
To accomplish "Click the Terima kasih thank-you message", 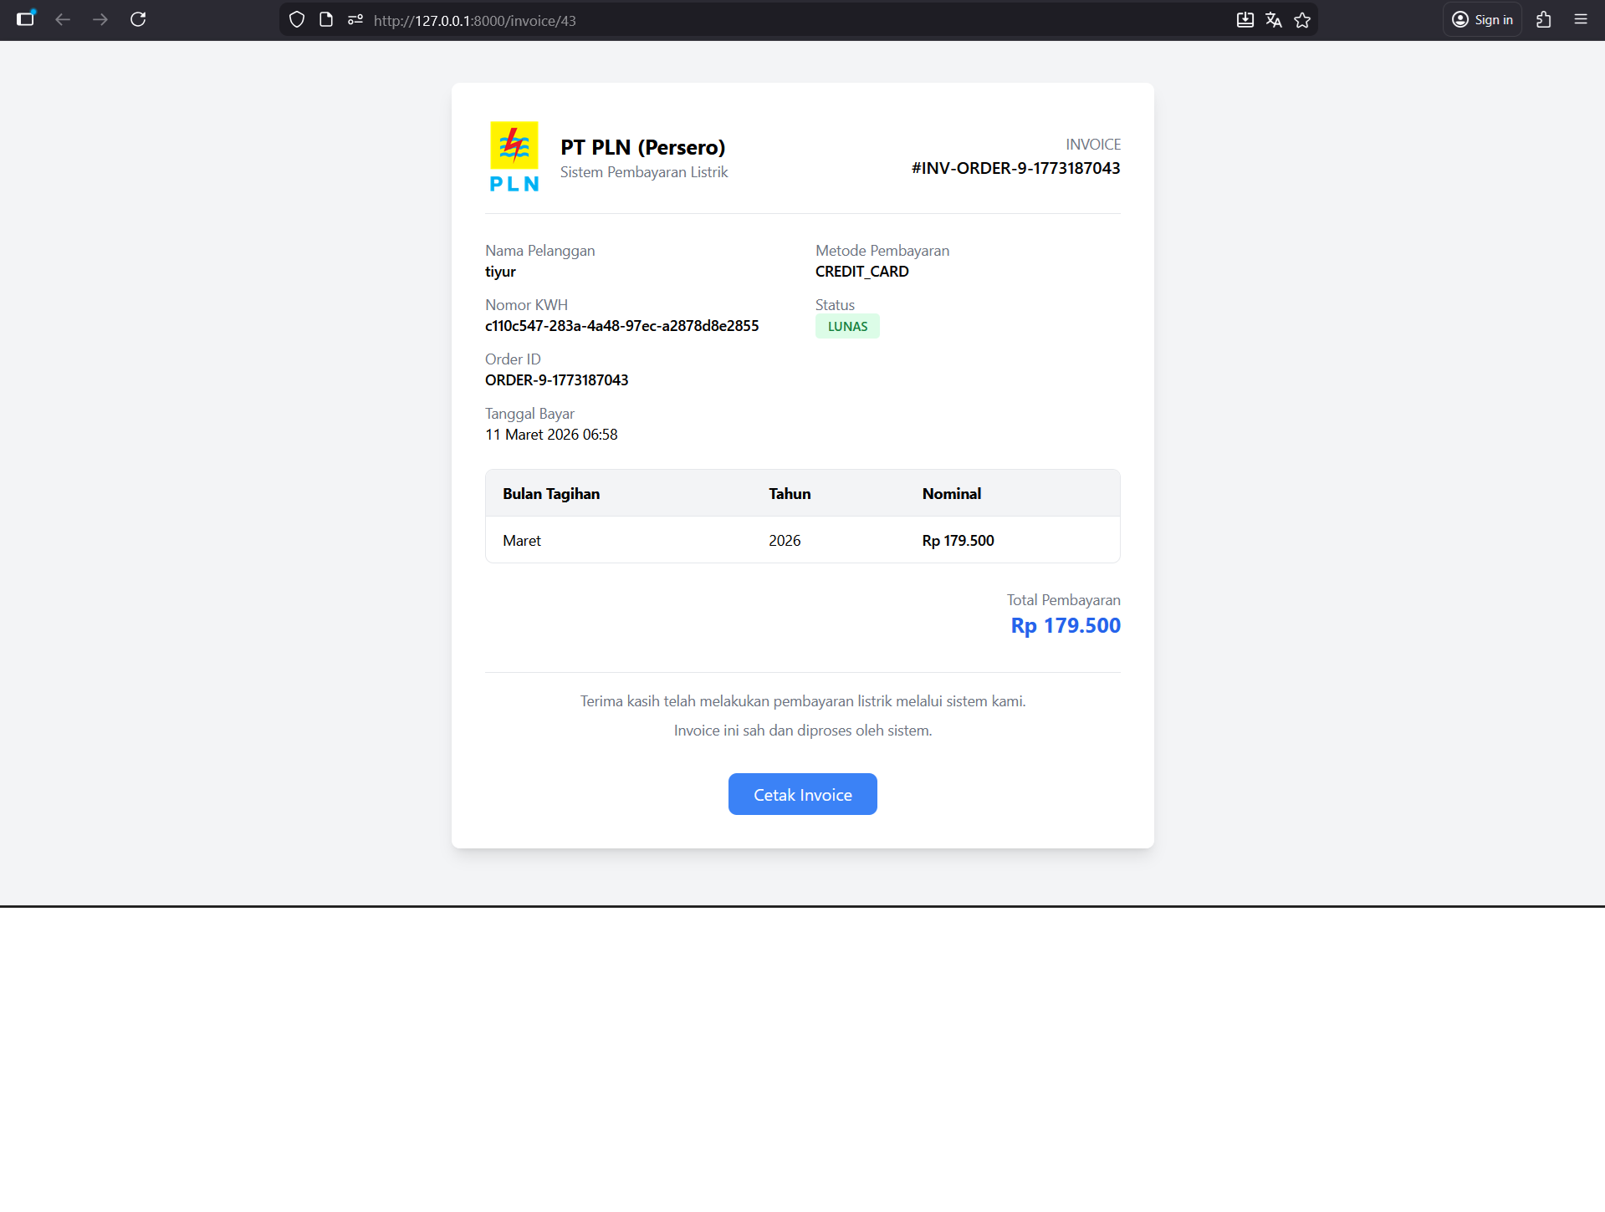I will tap(803, 701).
